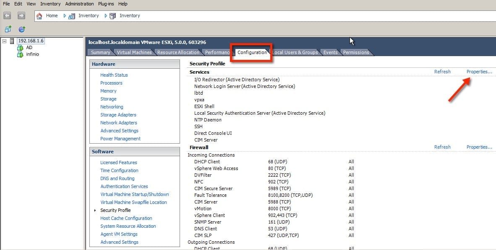Screen dimensions: 496x250
Task: Open Networking under Hardware
Action: click(x=112, y=107)
